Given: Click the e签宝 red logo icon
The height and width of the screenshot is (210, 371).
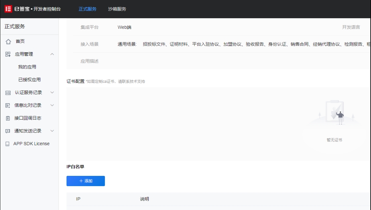Looking at the screenshot, I should point(8,9).
